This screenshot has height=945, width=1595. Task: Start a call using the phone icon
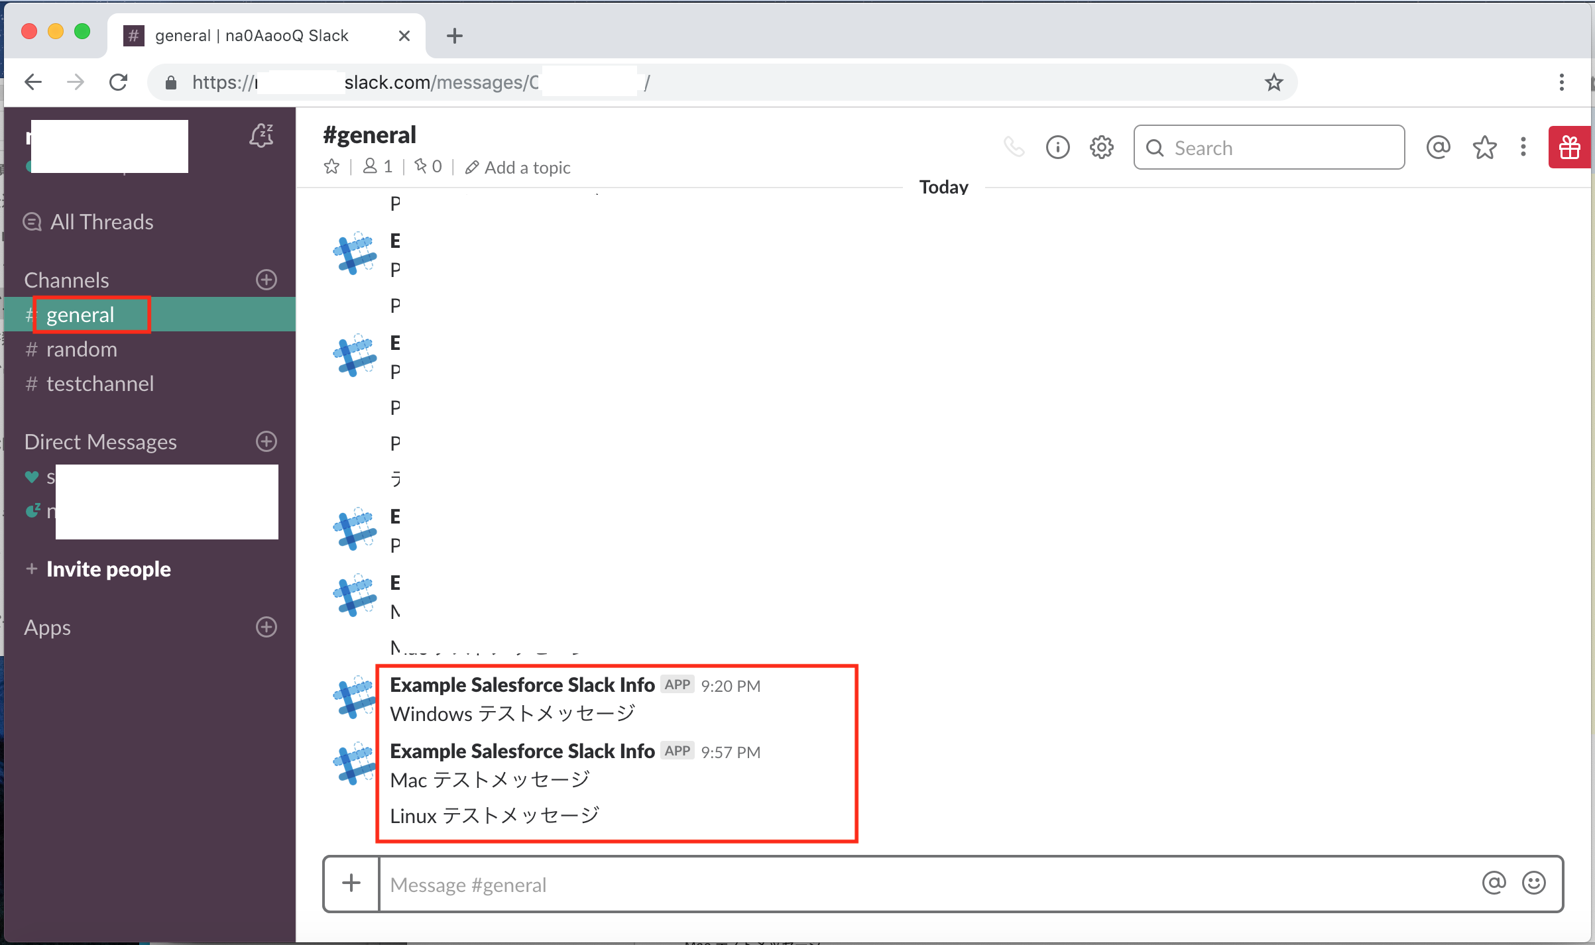tap(1014, 147)
